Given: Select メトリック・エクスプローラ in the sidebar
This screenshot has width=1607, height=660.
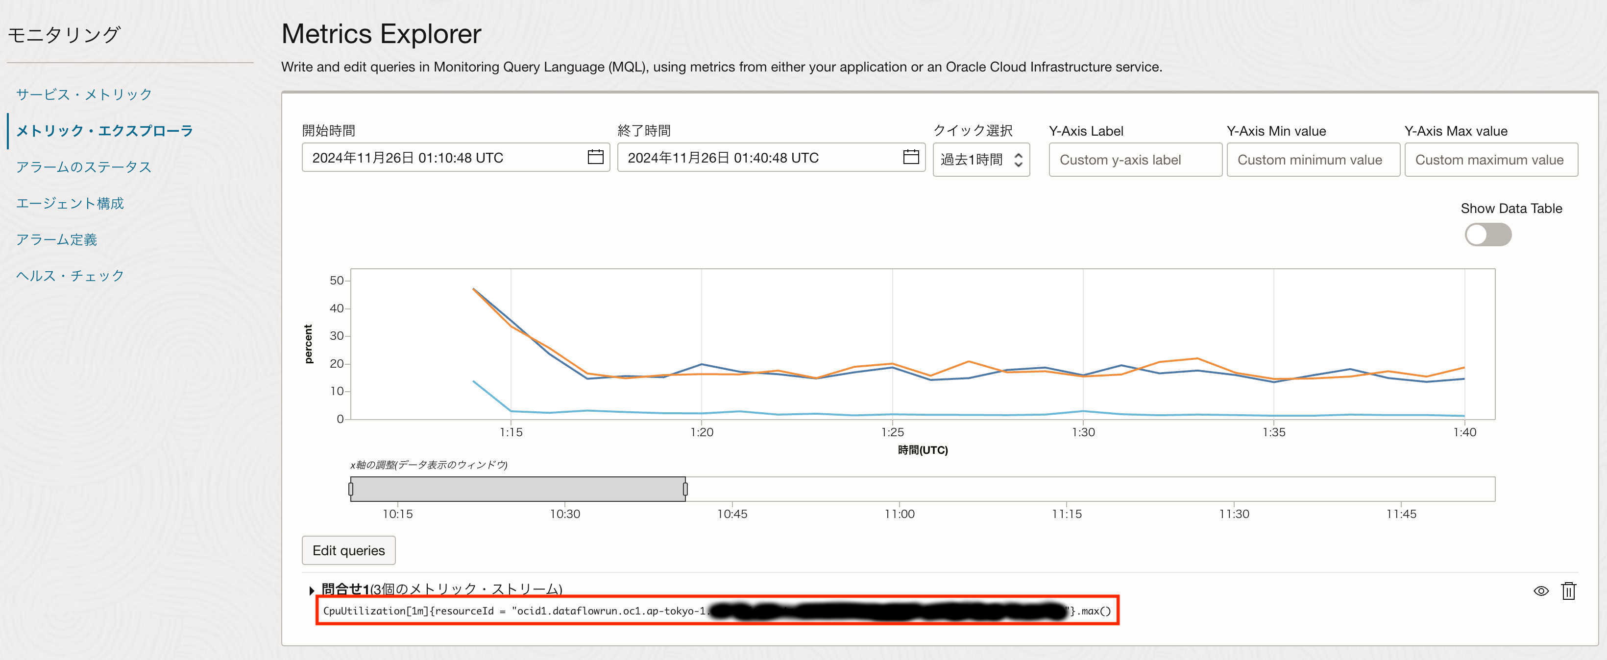Looking at the screenshot, I should (x=104, y=130).
